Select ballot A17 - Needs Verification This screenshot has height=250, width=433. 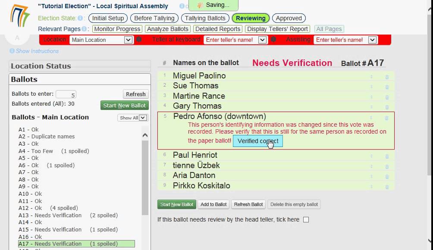(76, 244)
